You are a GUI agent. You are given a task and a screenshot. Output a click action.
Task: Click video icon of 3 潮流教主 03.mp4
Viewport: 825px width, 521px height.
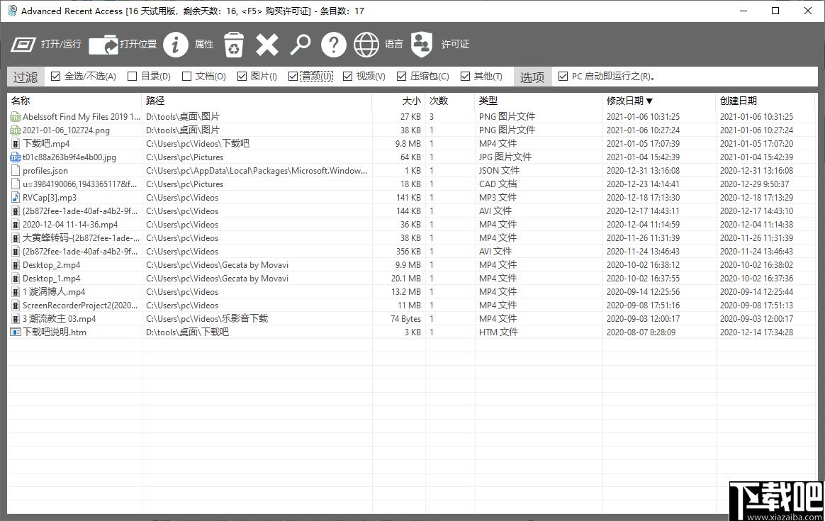[16, 319]
